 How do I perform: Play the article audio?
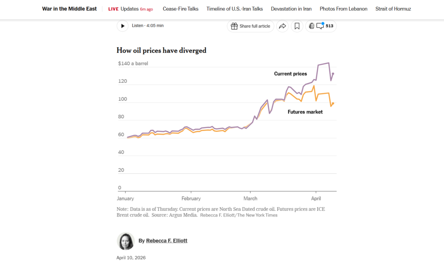point(123,26)
